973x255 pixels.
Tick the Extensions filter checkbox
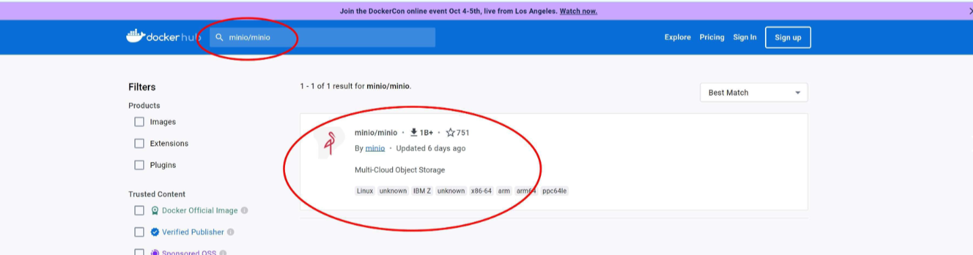click(139, 144)
